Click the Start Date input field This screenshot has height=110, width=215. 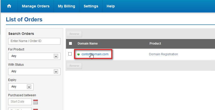click(x=20, y=102)
